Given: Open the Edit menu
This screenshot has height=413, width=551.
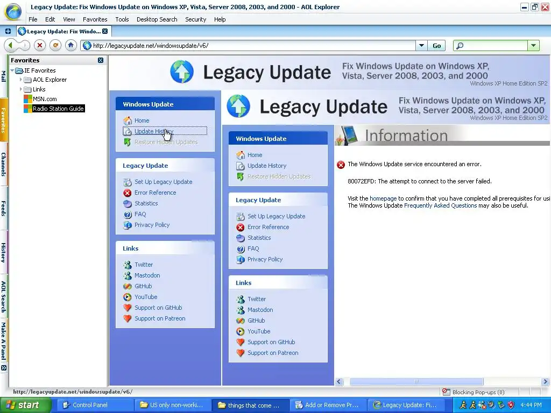Looking at the screenshot, I should coord(50,19).
